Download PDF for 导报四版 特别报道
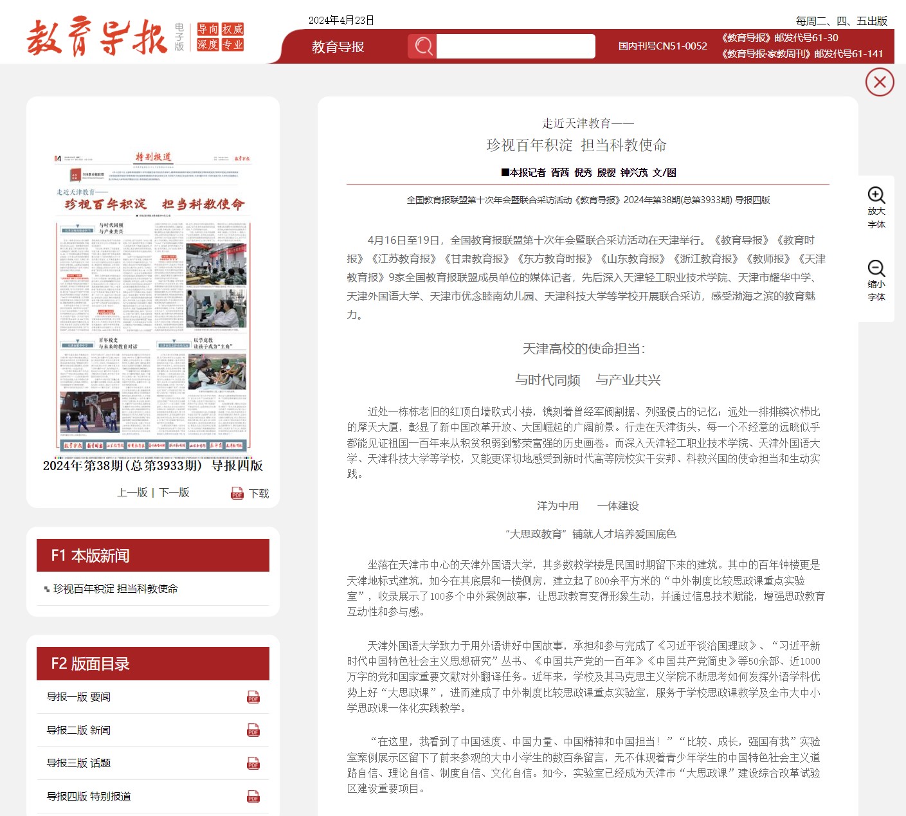906x816 pixels. click(253, 796)
